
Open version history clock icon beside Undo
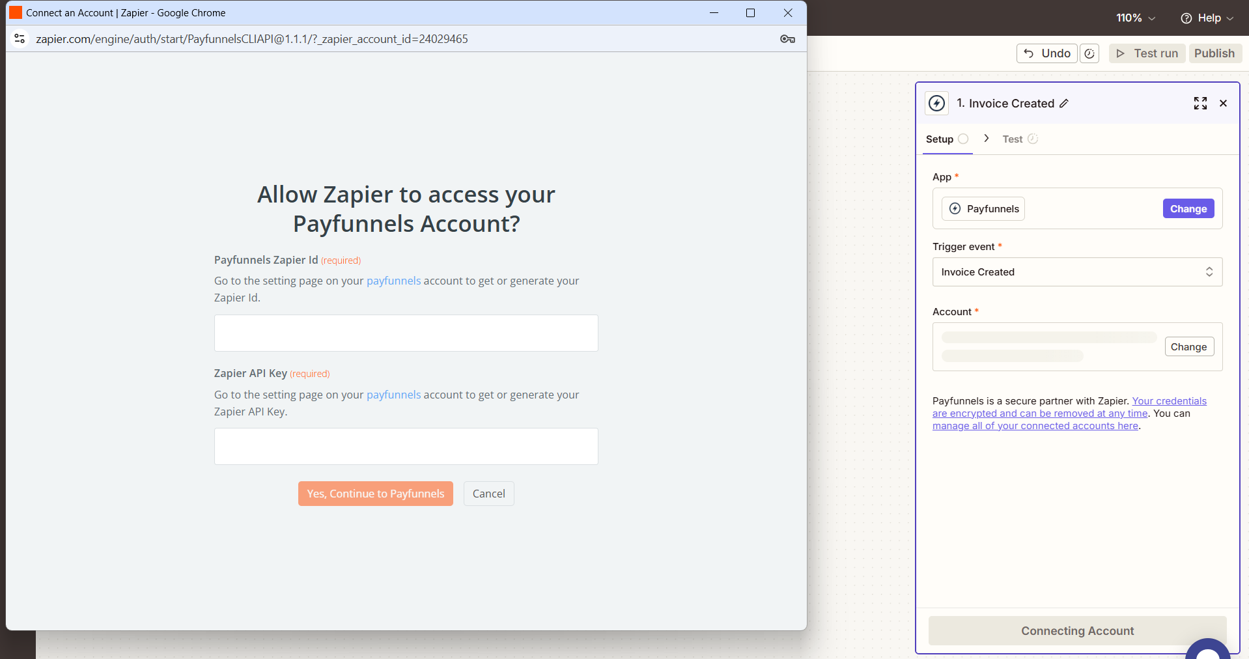point(1089,53)
